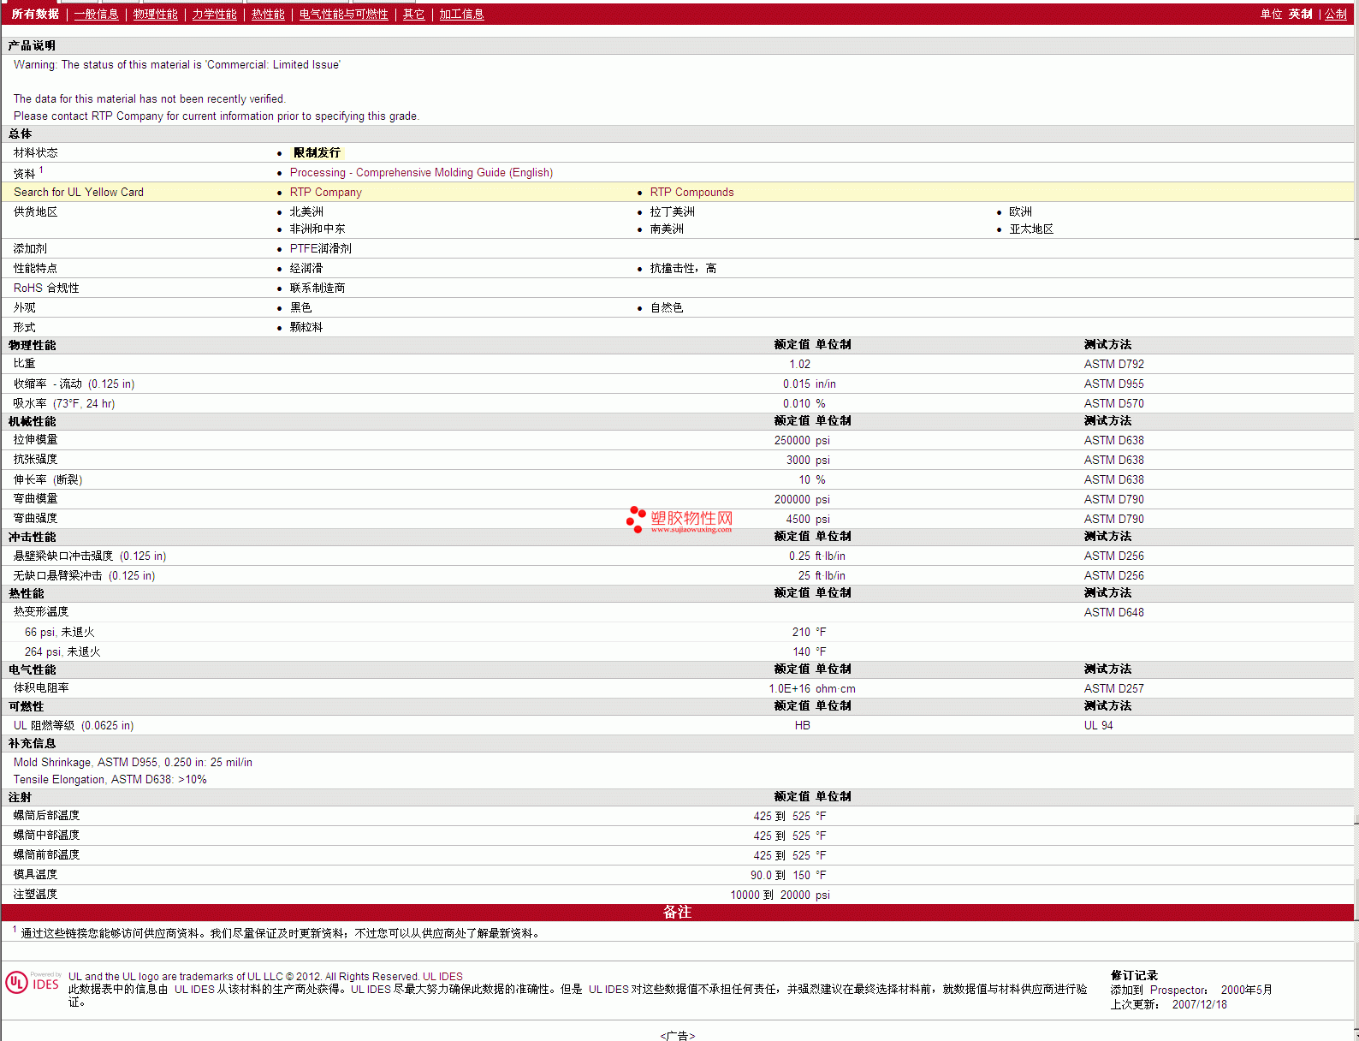The image size is (1359, 1041).
Task: Click the UL flame rating HB value
Action: click(802, 726)
